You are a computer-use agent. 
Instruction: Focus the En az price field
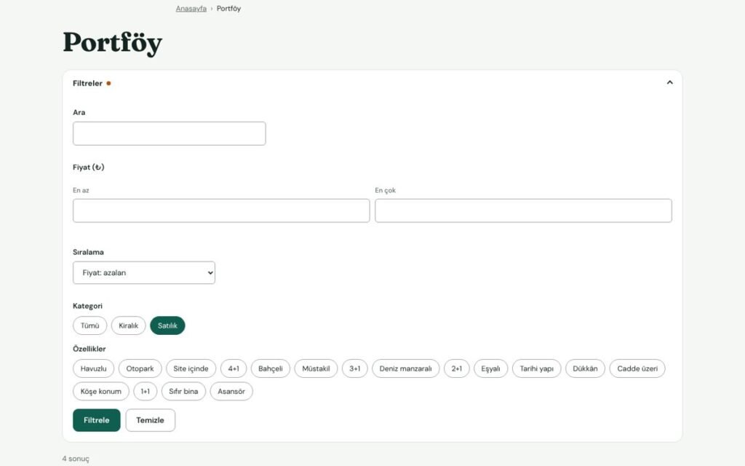pyautogui.click(x=221, y=210)
